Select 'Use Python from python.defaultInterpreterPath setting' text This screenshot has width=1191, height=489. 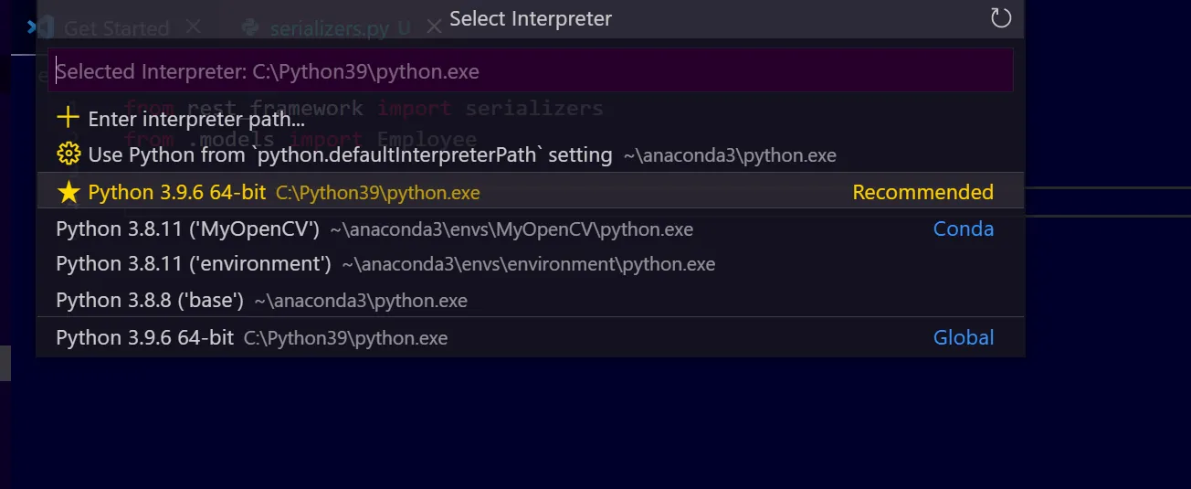350,155
